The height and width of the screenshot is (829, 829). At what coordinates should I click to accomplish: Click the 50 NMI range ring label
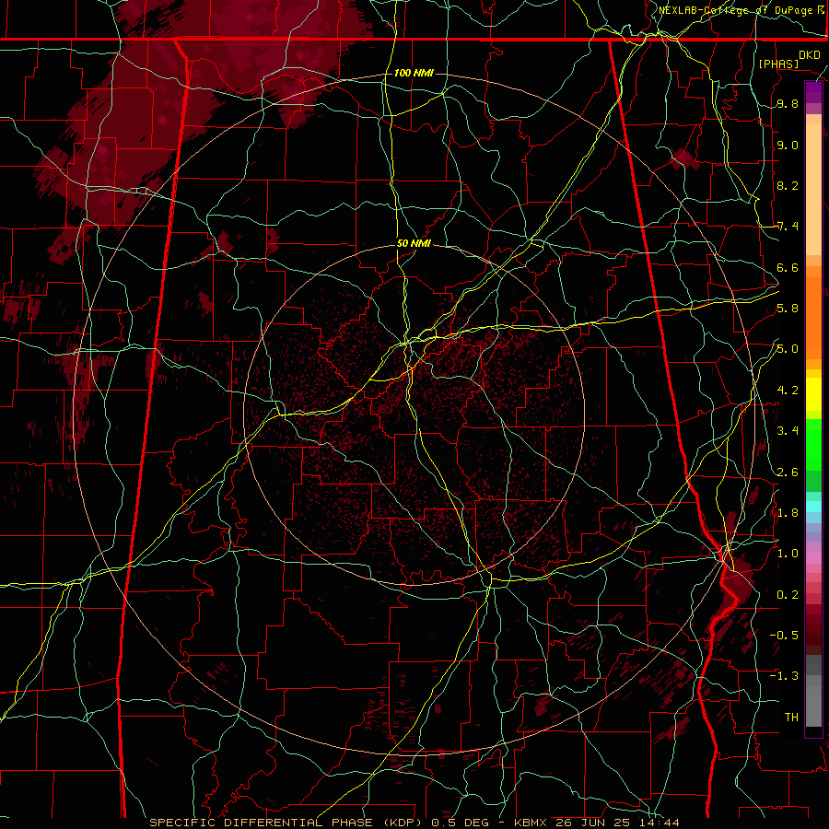(414, 243)
